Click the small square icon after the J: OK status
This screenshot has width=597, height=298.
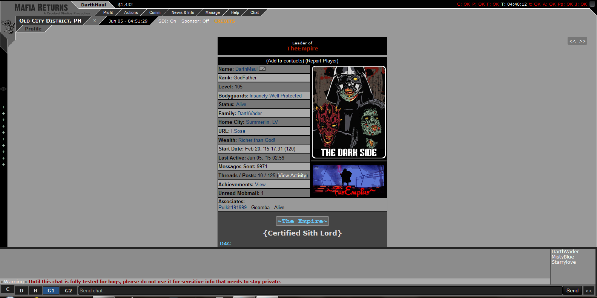click(x=592, y=4)
